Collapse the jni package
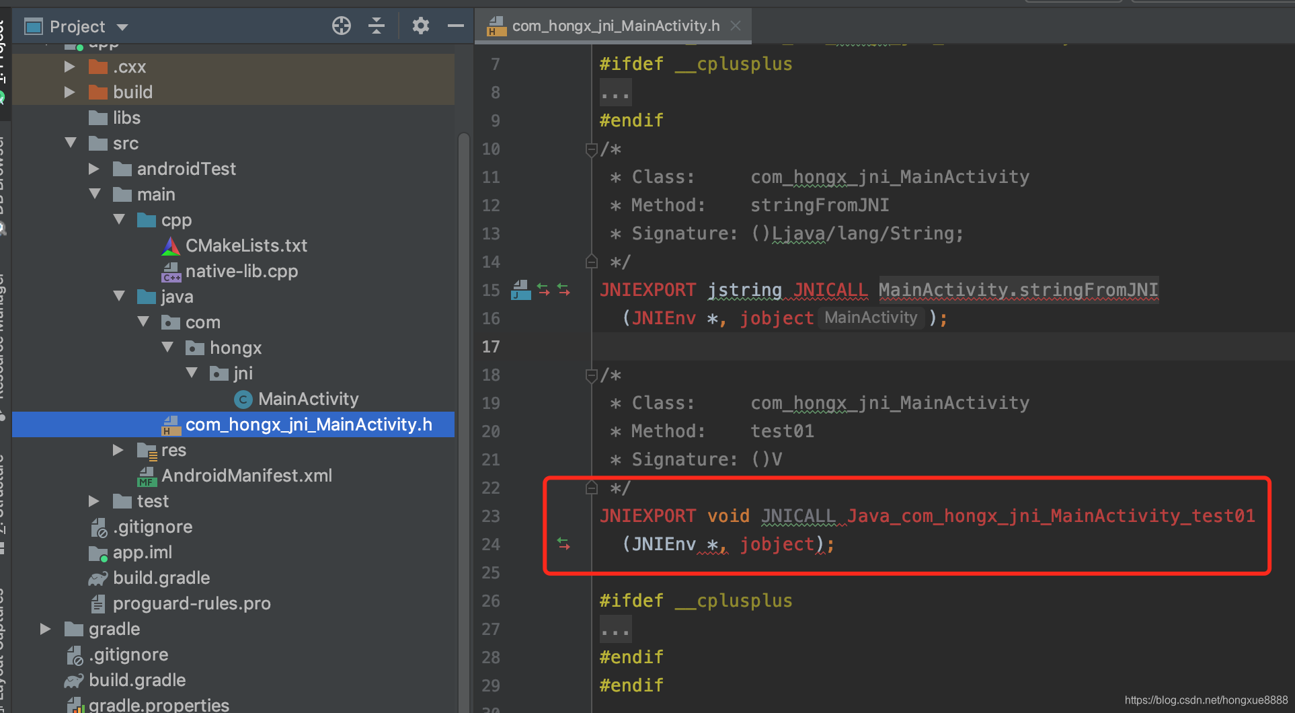1295x713 pixels. tap(192, 373)
